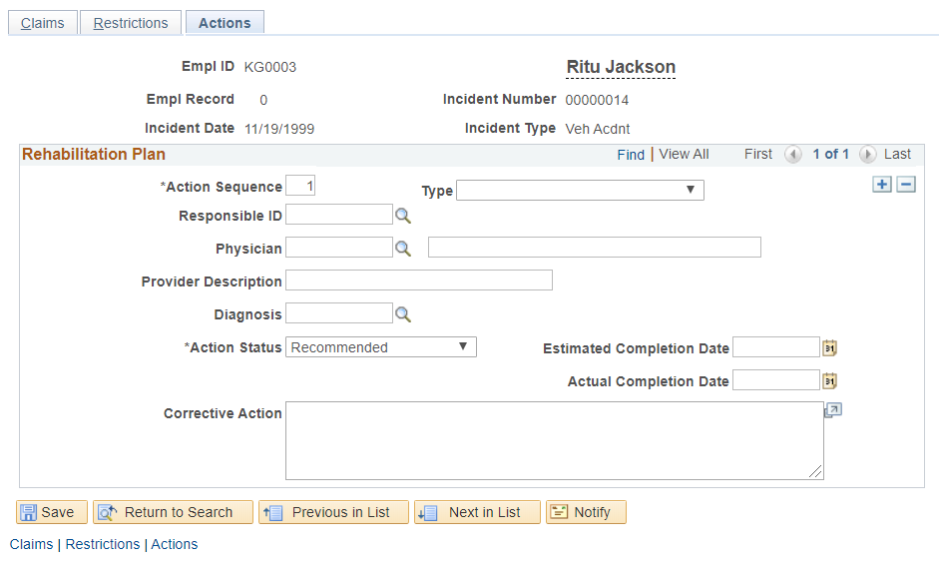Click the Incident Date 11/19/1999

(x=279, y=129)
